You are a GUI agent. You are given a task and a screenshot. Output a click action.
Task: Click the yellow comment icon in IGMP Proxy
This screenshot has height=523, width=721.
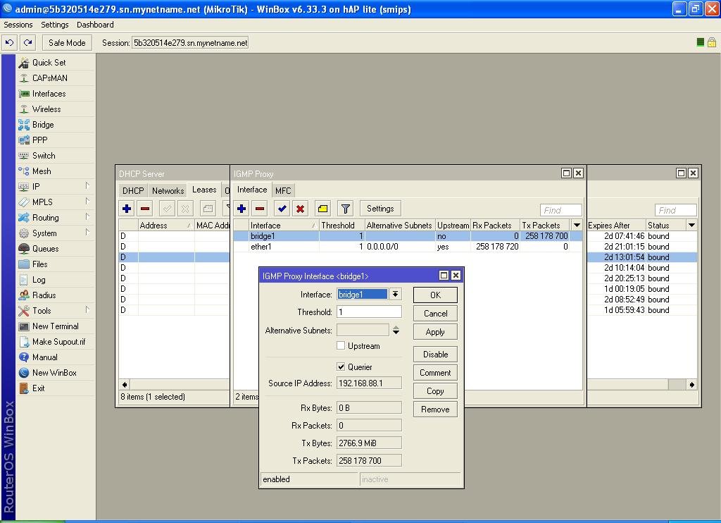(322, 209)
